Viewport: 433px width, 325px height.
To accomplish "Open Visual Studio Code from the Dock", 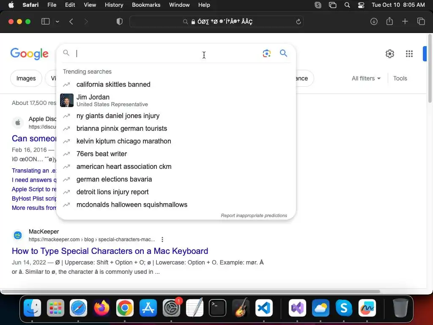I will coord(264,308).
